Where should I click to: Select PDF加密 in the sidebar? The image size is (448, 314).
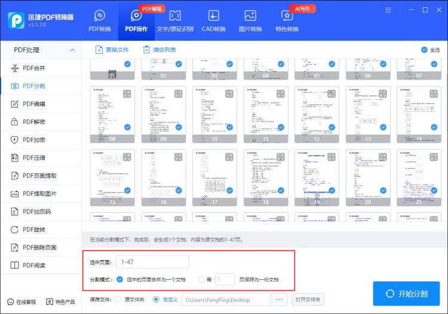click(41, 140)
